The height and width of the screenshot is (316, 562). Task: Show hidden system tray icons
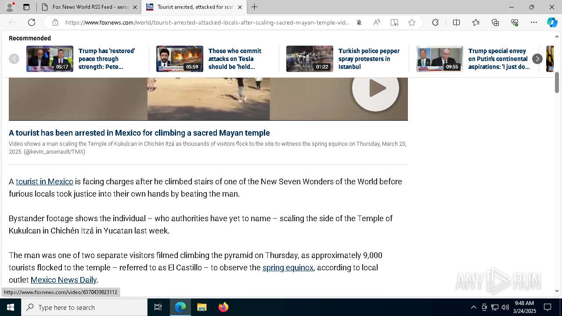pos(473,307)
